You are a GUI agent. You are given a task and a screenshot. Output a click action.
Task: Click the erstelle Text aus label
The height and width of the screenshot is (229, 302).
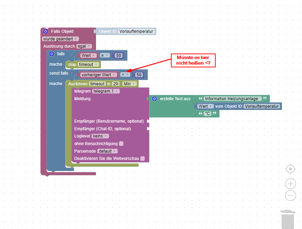click(x=175, y=99)
